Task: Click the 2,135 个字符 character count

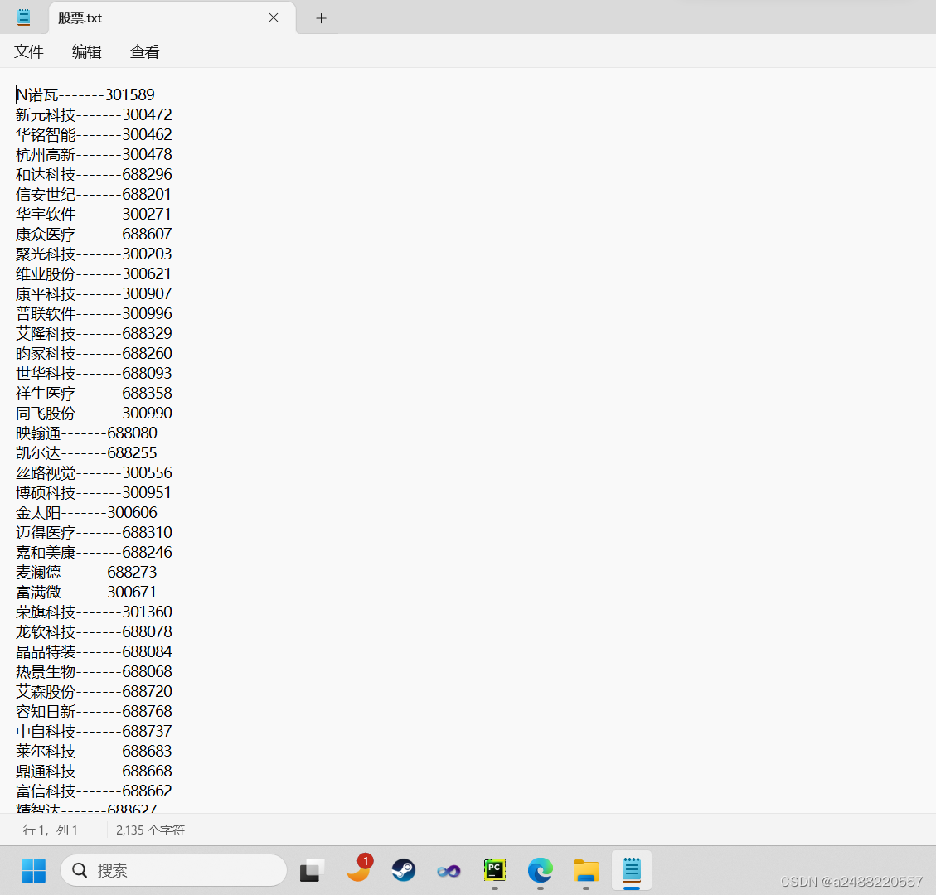Action: click(x=150, y=830)
